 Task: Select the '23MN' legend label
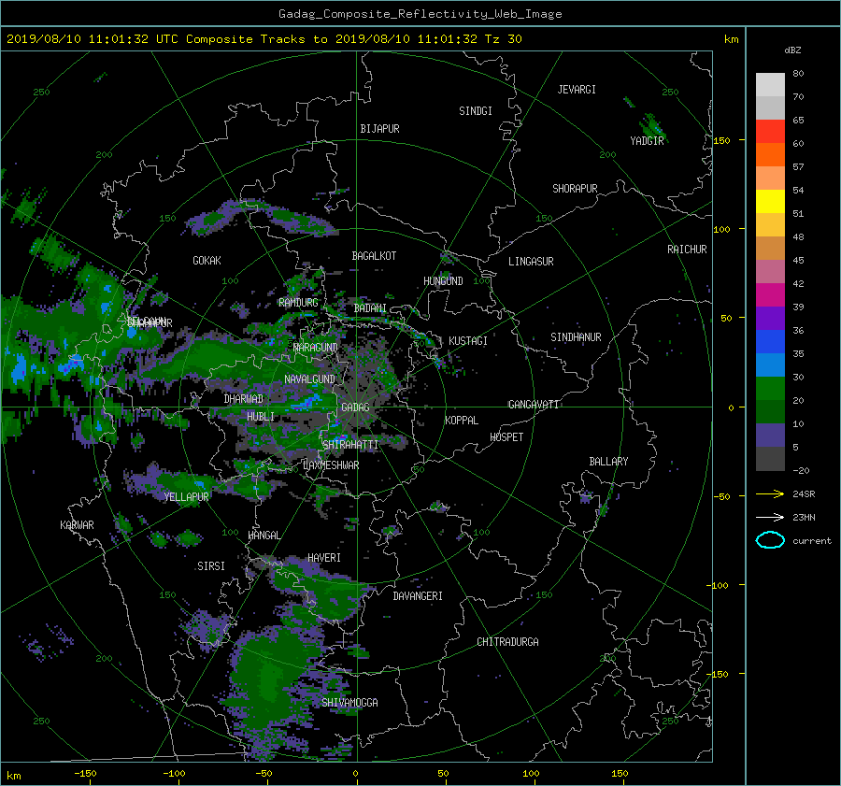804,517
